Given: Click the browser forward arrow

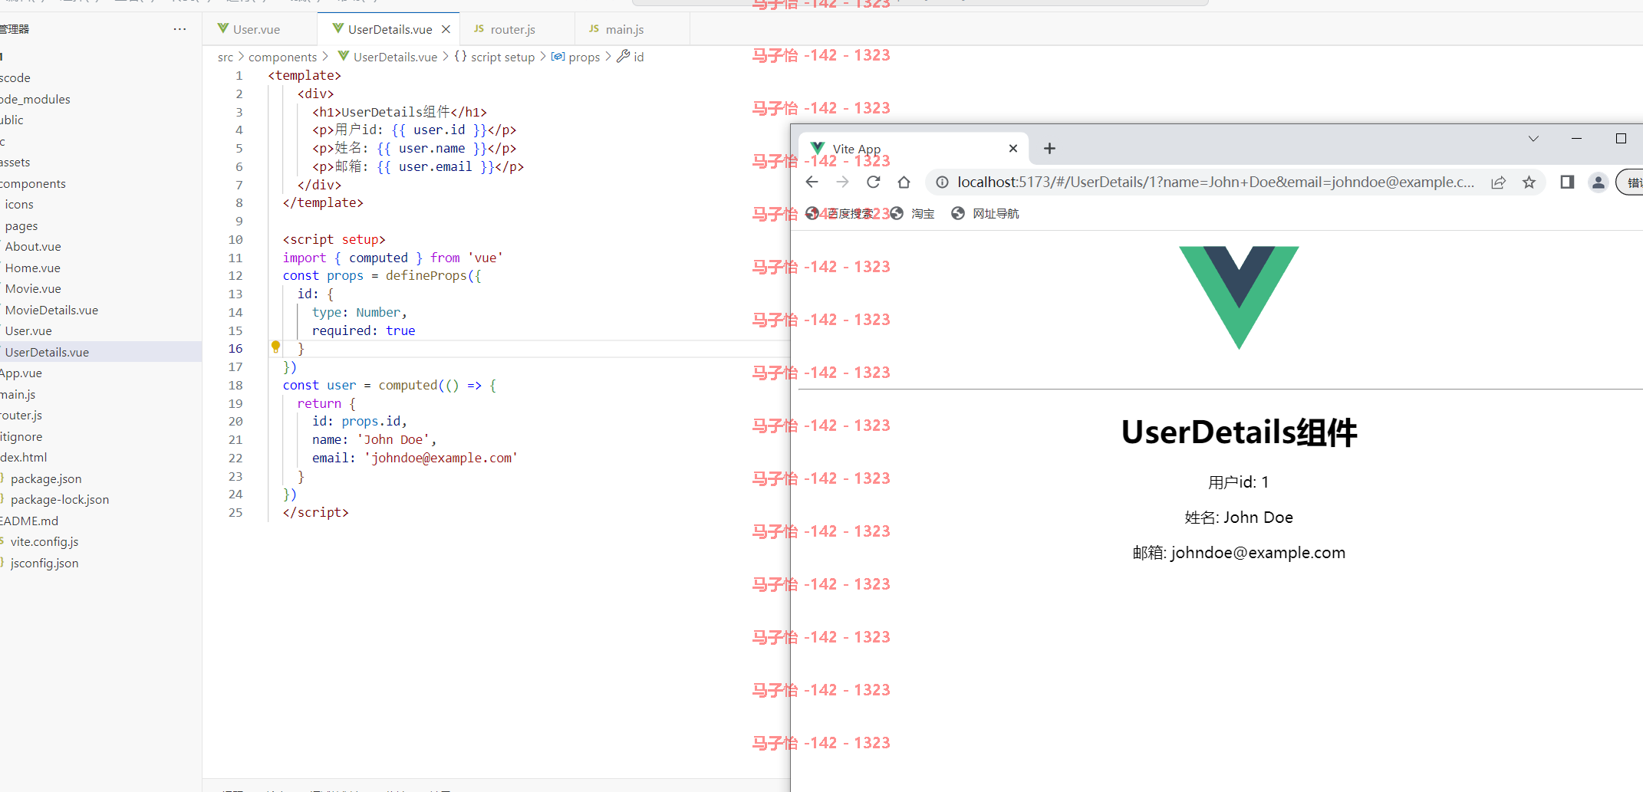Looking at the screenshot, I should (x=842, y=182).
